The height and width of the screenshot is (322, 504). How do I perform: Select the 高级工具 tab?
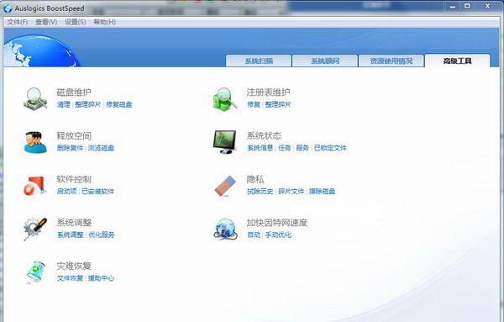pyautogui.click(x=458, y=61)
